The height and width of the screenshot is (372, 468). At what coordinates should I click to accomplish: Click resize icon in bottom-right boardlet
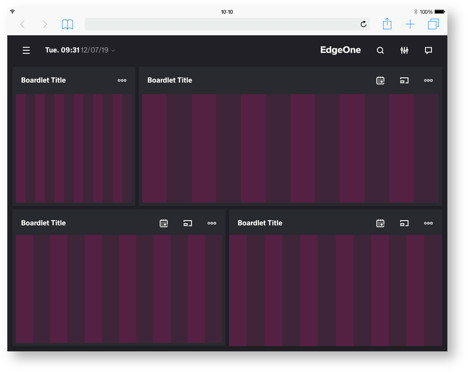404,223
